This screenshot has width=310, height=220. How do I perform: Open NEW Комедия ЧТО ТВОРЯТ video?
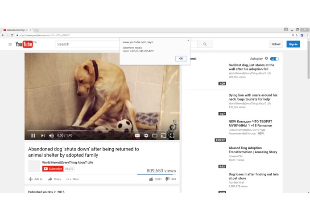click(250, 123)
